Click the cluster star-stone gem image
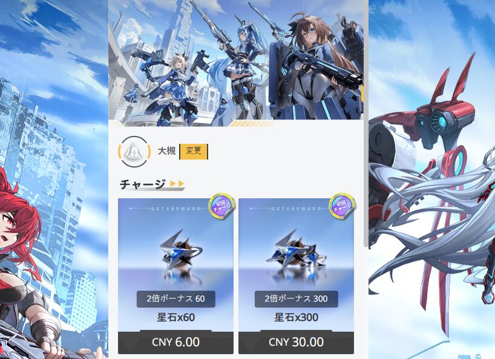 point(295,253)
